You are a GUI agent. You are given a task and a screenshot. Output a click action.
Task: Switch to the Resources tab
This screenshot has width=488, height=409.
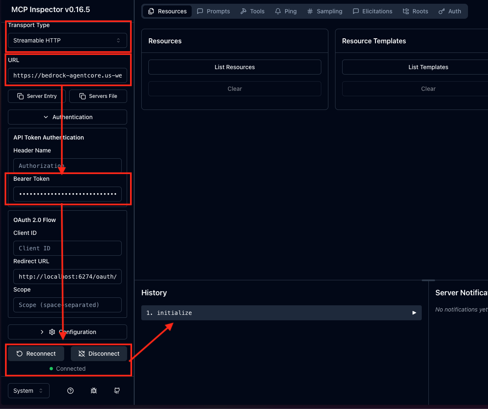point(168,11)
